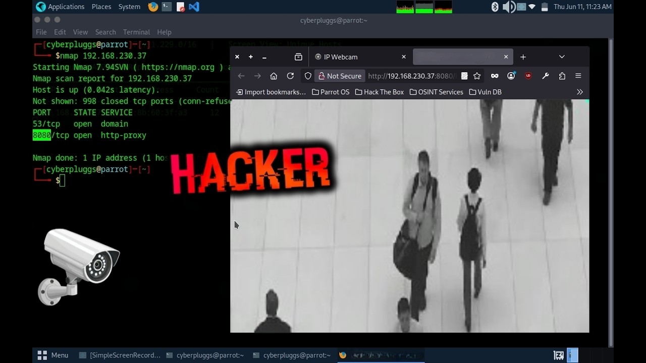Image resolution: width=646 pixels, height=363 pixels.
Task: Open the text editor launcher in top panel
Action: point(180,7)
